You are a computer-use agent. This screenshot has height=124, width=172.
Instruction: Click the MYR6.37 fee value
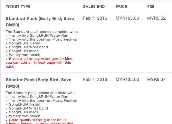click(x=156, y=80)
